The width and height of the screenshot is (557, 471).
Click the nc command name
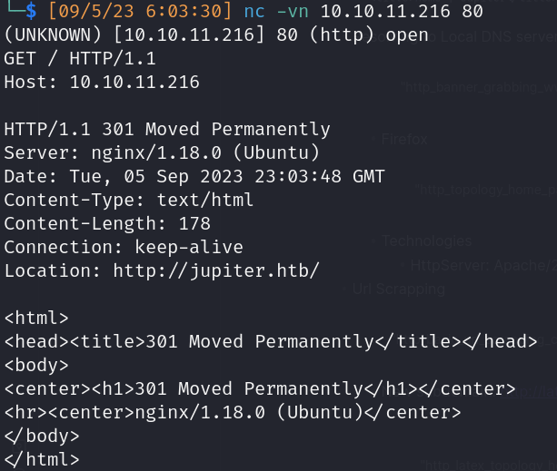(254, 14)
